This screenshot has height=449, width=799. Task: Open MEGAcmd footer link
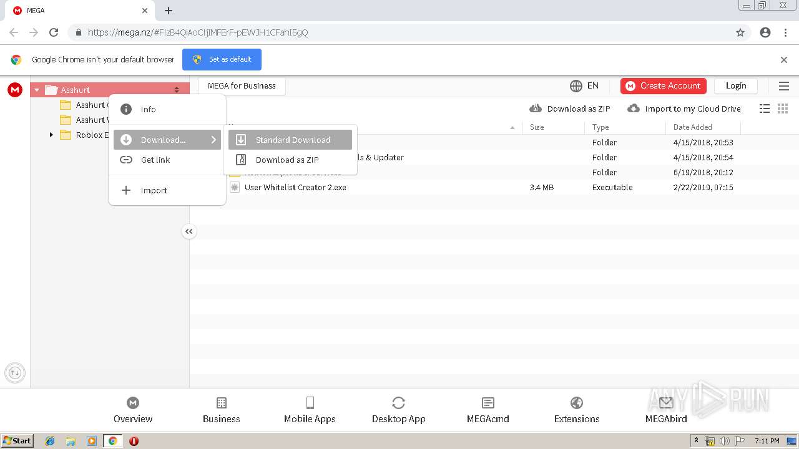coord(488,410)
